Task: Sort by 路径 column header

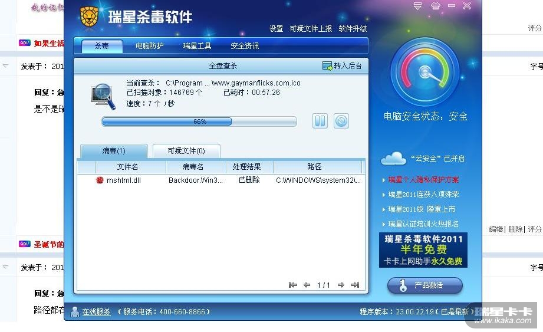Action: (x=318, y=167)
